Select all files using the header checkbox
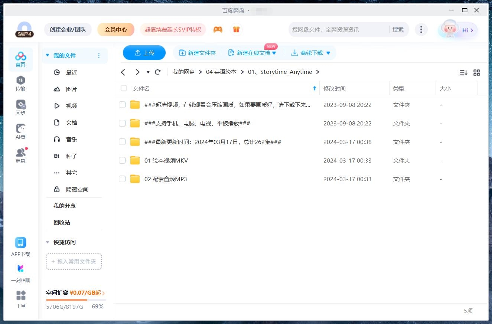 point(123,88)
